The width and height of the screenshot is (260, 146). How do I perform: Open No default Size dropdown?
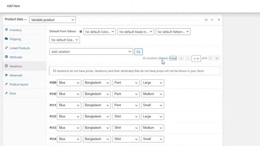tap(65, 40)
